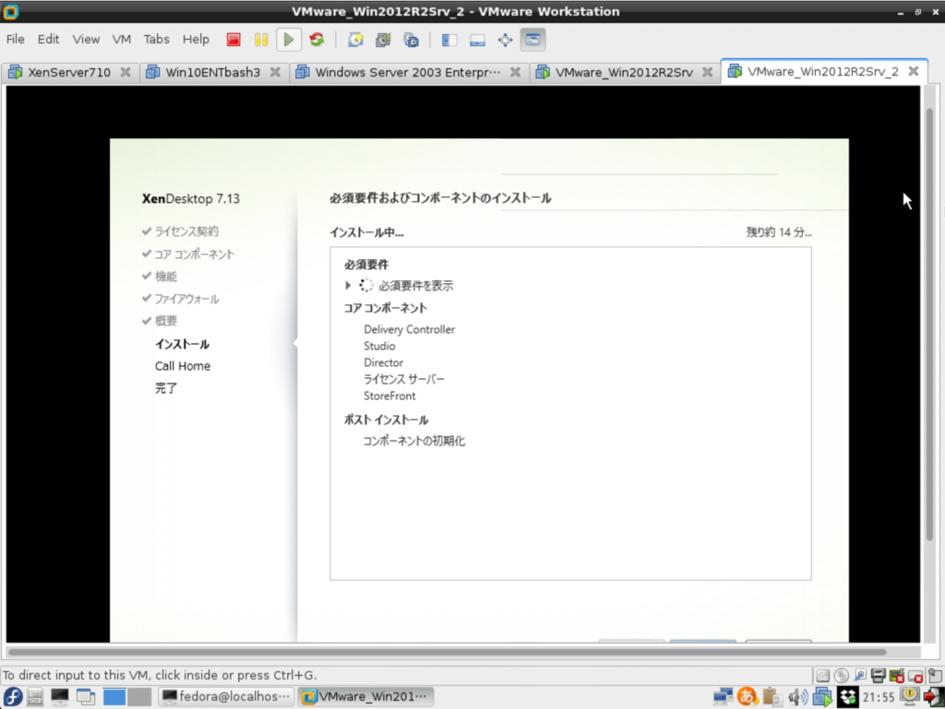The image size is (945, 709).
Task: Open the View menu
Action: [86, 39]
